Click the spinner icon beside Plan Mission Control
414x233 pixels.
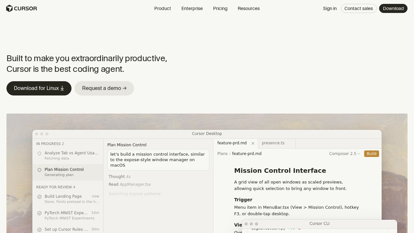[39, 170]
